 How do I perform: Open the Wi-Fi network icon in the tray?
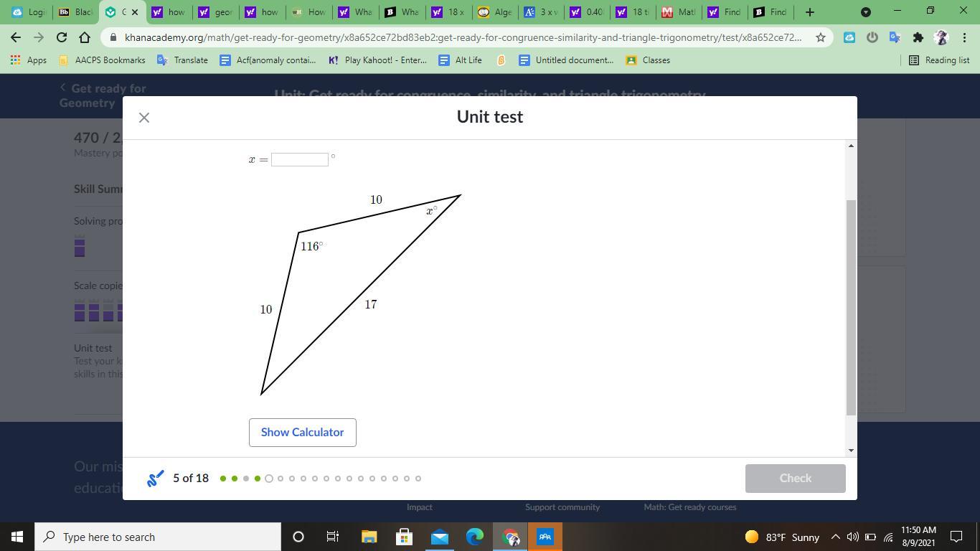tap(888, 537)
